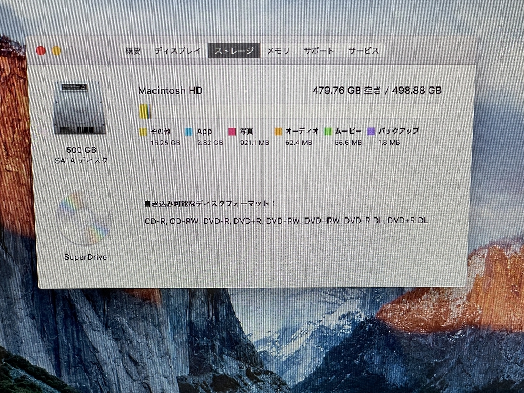Image resolution: width=524 pixels, height=393 pixels.
Task: Click the 55.6 MB value under ムービー
Action: coord(348,143)
